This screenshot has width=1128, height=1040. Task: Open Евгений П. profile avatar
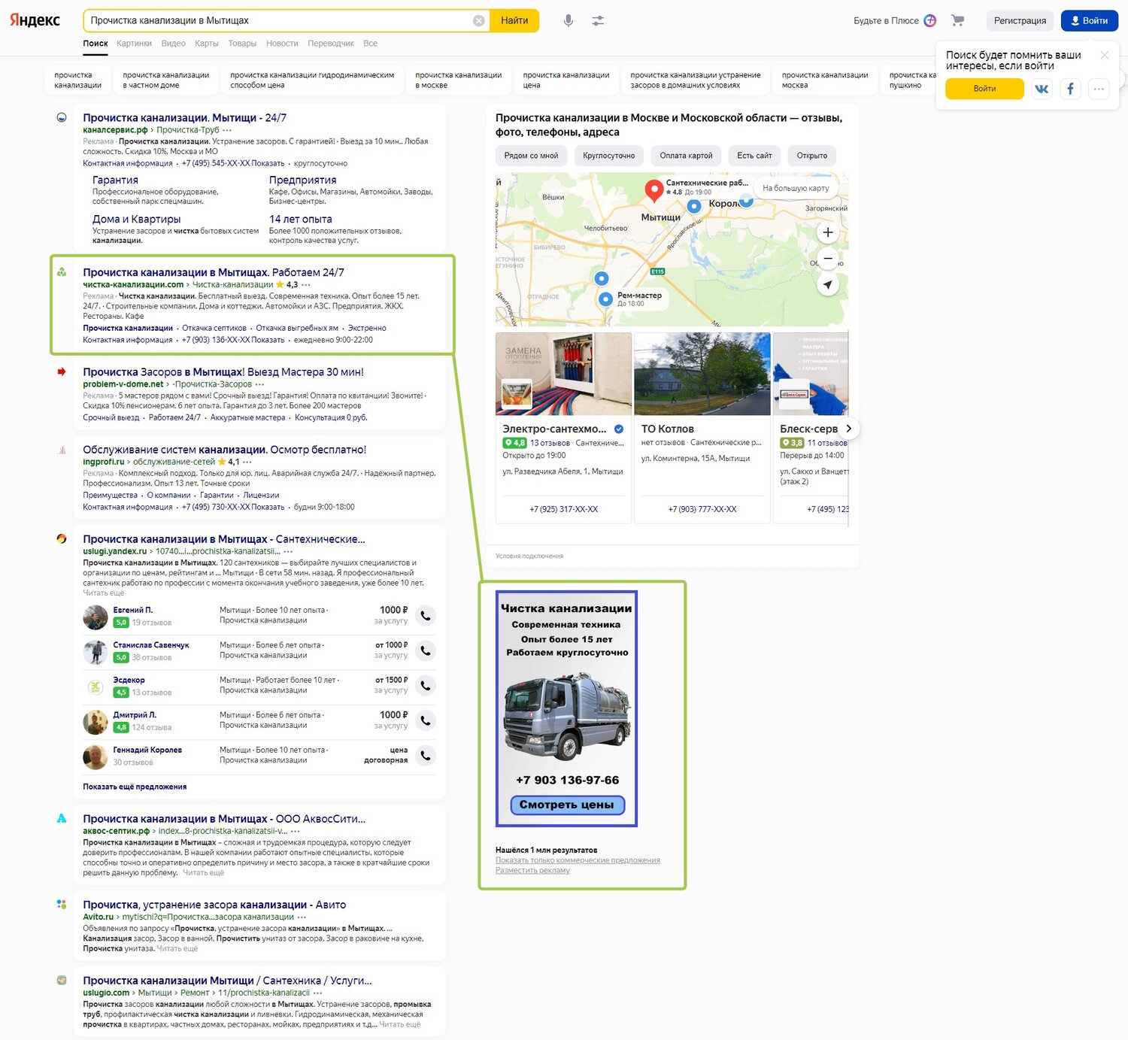point(96,617)
